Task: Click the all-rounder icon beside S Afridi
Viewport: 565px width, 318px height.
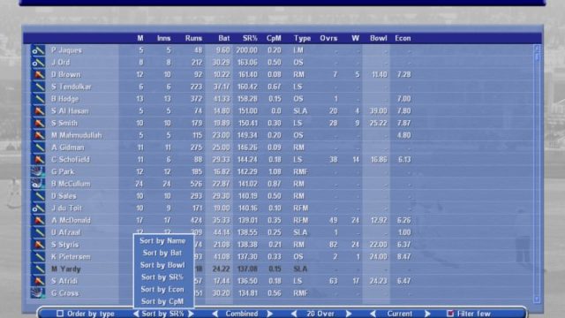Action: point(38,281)
